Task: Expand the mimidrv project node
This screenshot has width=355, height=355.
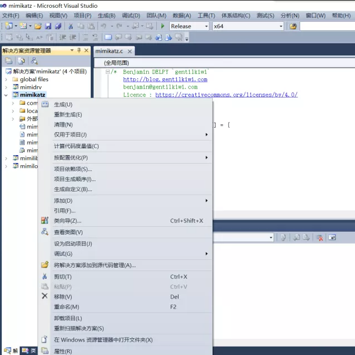Action: (x=6, y=87)
